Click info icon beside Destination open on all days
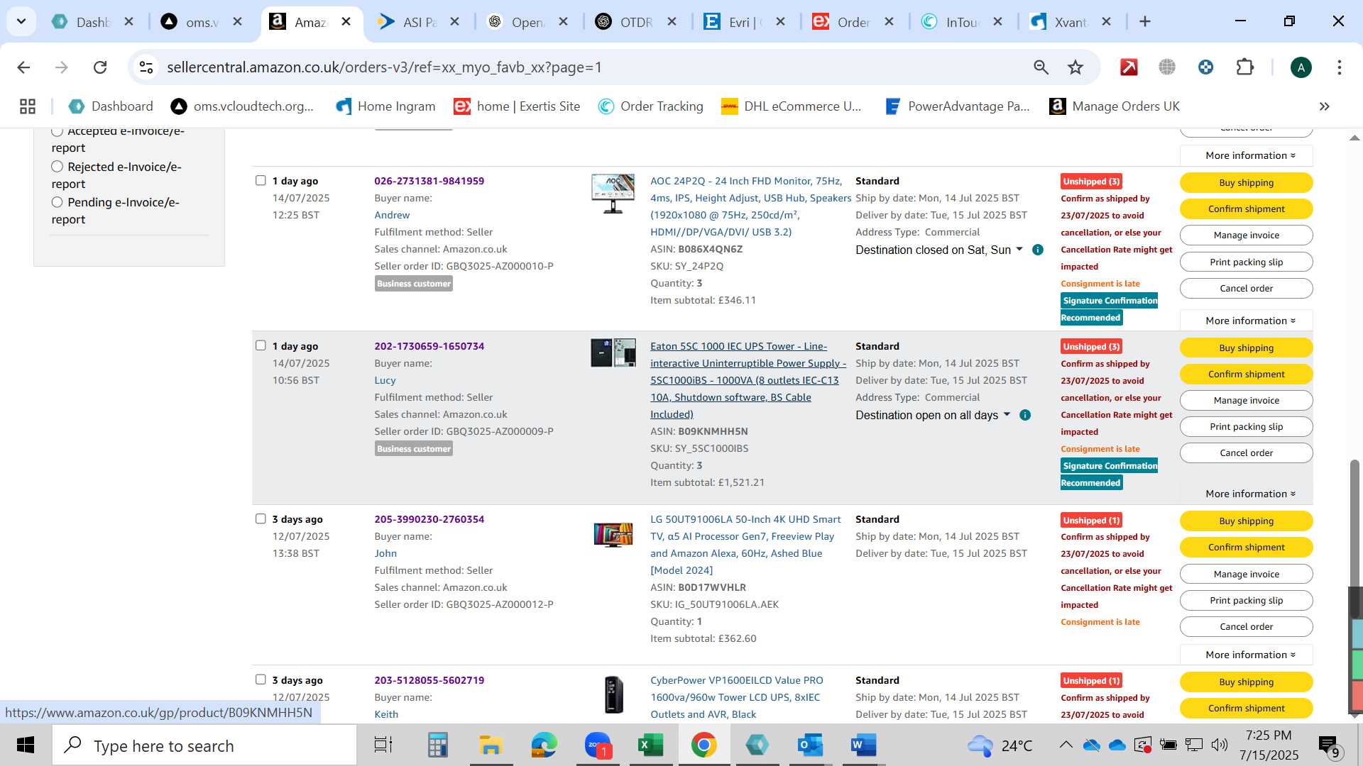This screenshot has width=1363, height=766. pyautogui.click(x=1024, y=415)
